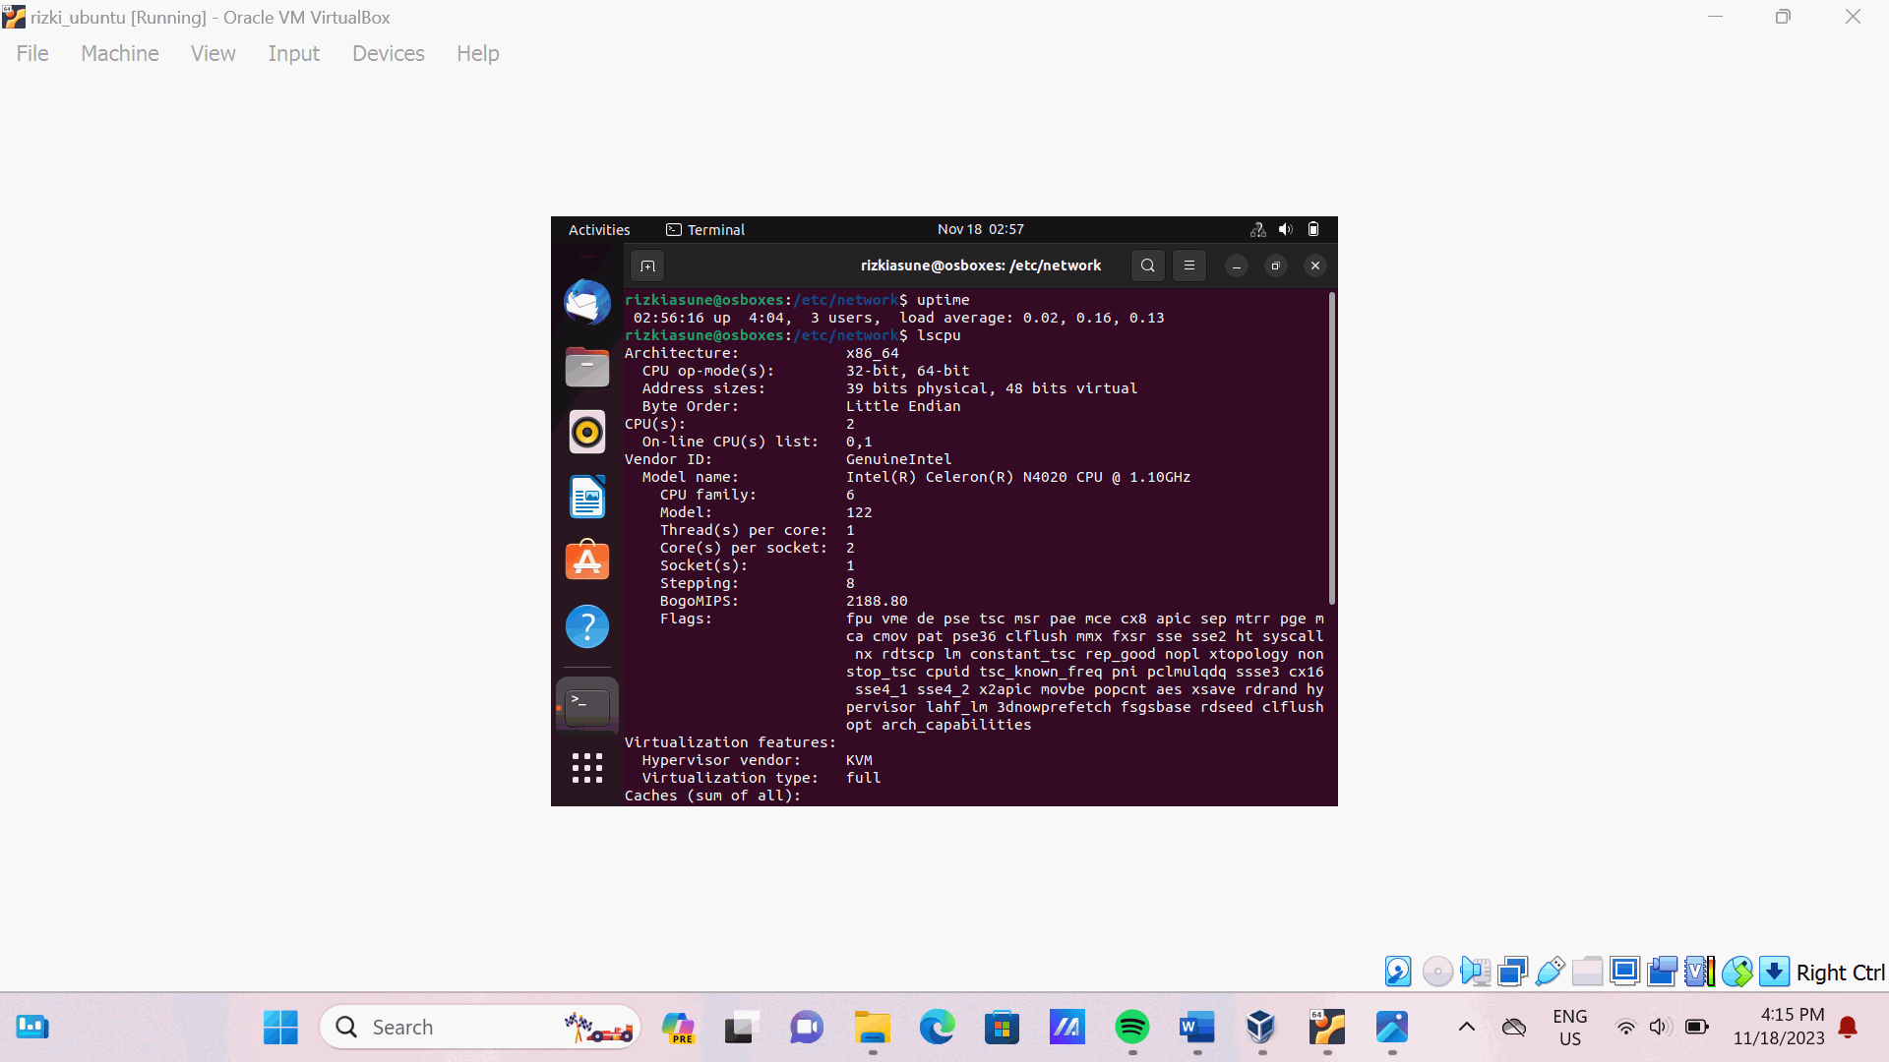Viewport: 1889px width, 1062px height.
Task: Click the GenuineIntel vendor value
Action: pos(898,459)
